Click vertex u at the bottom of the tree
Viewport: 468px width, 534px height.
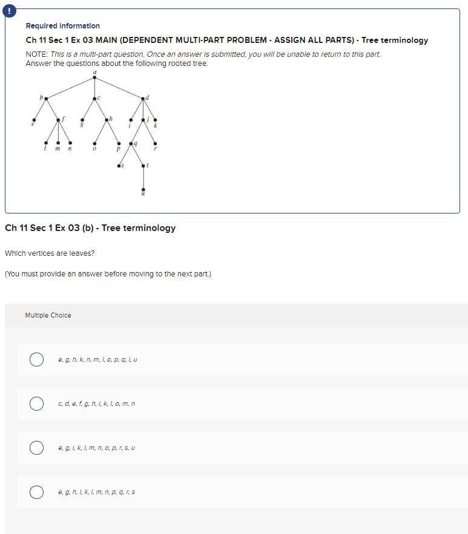(x=143, y=189)
